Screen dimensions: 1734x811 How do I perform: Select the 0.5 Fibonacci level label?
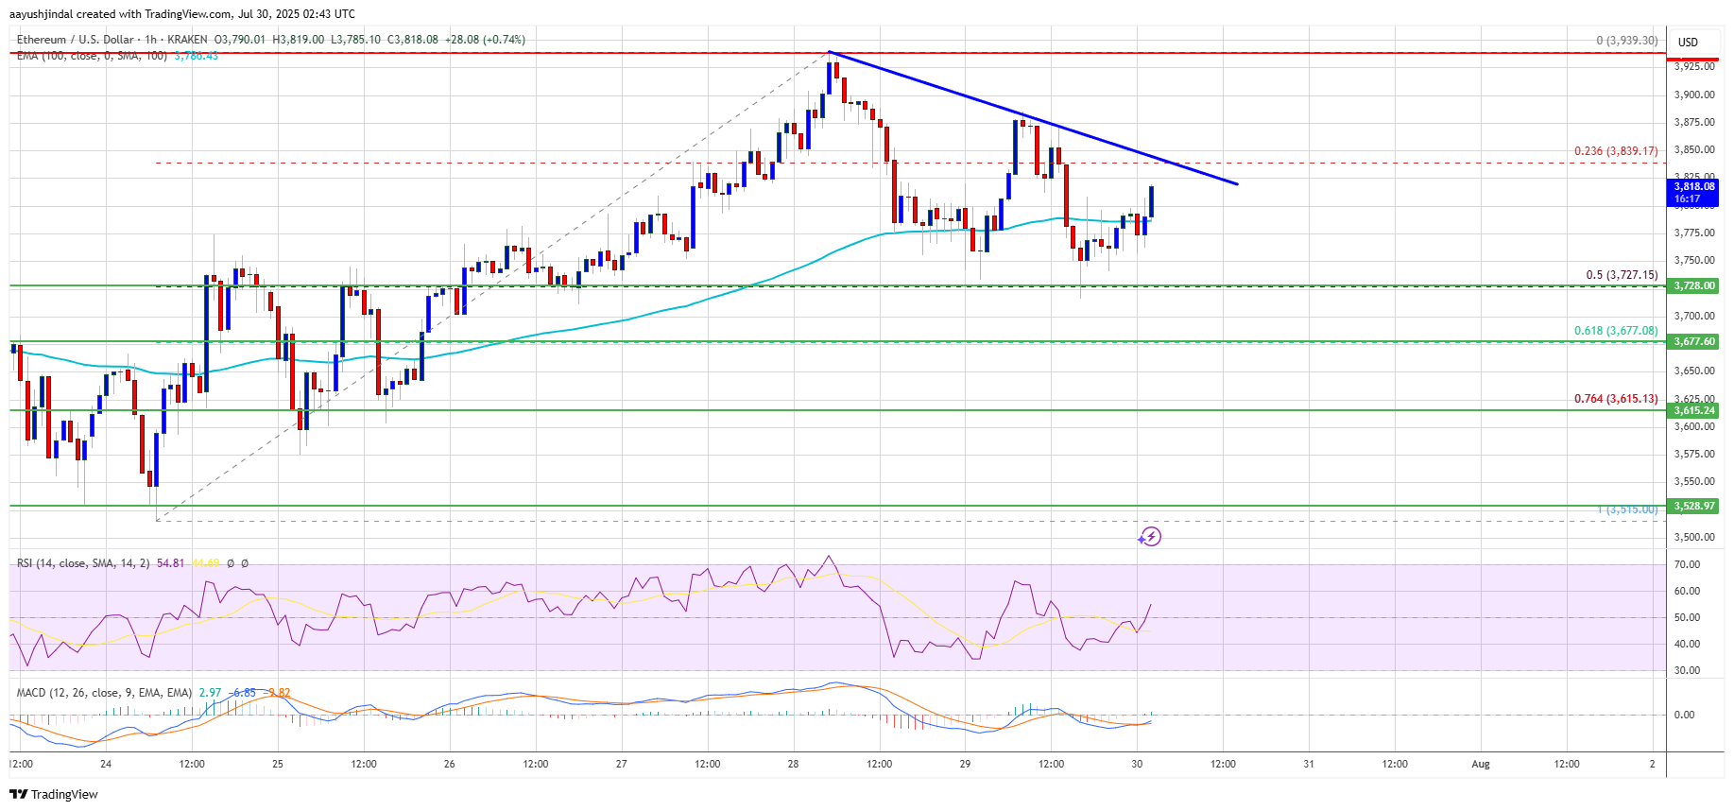click(1621, 275)
